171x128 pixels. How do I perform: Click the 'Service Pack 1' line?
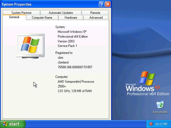tap(67, 46)
